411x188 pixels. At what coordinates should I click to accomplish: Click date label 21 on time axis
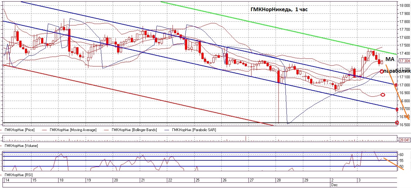point(143,180)
